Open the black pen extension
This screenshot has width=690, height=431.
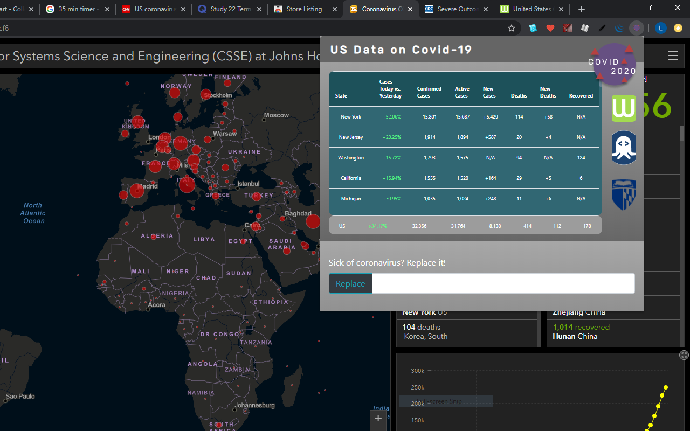[602, 28]
